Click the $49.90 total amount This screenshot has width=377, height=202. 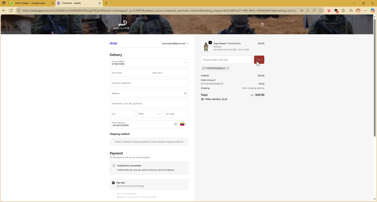pos(260,95)
